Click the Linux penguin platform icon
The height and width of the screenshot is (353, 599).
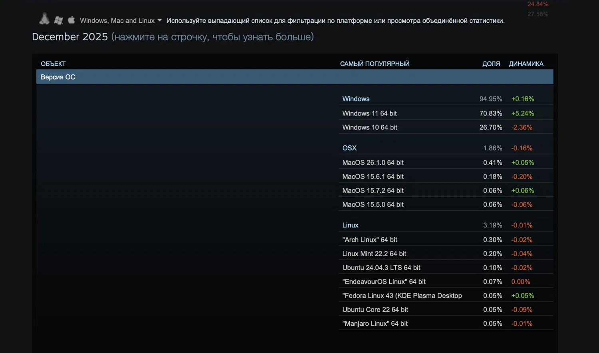point(44,19)
